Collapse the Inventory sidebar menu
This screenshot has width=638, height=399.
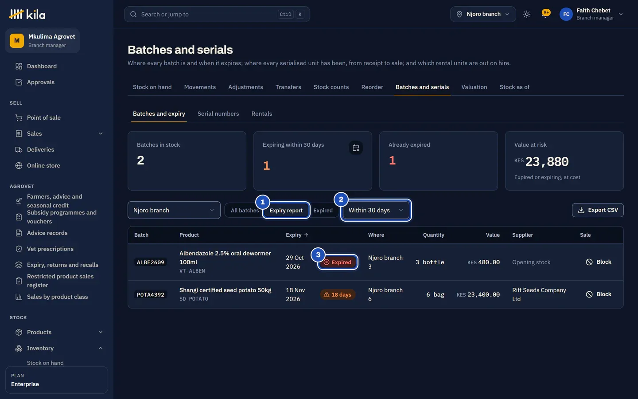click(x=101, y=348)
